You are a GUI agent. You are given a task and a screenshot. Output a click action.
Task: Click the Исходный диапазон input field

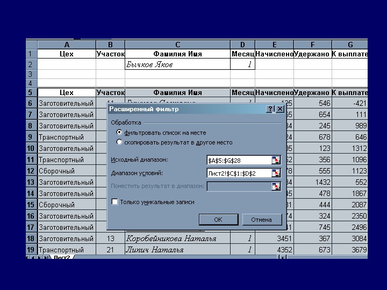point(239,161)
